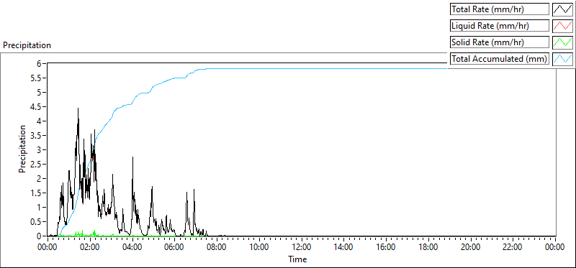Viewport: 576px width, 268px height.
Task: Click the tallest black Total Rate peak
Action: click(x=78, y=109)
